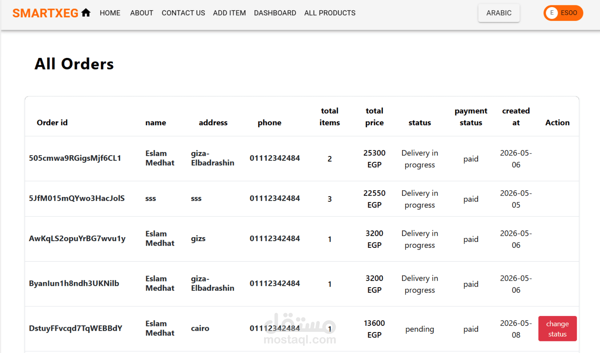Click the 3200 EGP price for order AwKqLS2opuYrBG7wvu1y
This screenshot has width=600, height=353.
374,239
